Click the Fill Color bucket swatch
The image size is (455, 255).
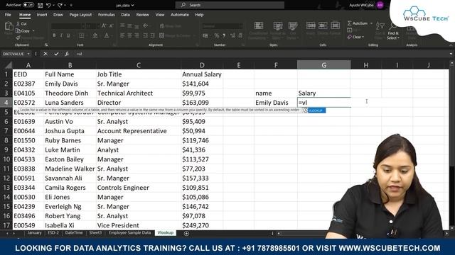point(95,35)
